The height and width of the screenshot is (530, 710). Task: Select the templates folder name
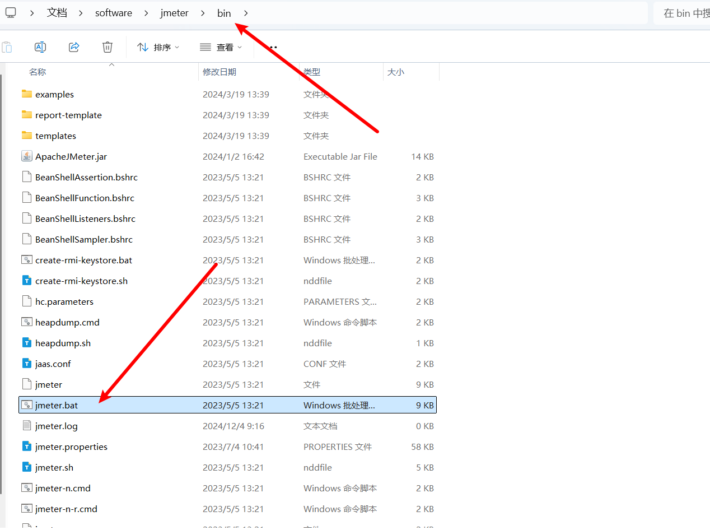point(55,136)
